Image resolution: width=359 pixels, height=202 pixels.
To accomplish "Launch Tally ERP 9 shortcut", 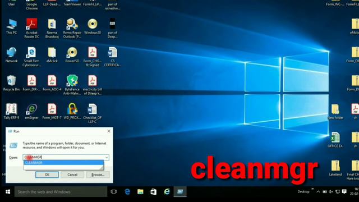I will (x=11, y=111).
